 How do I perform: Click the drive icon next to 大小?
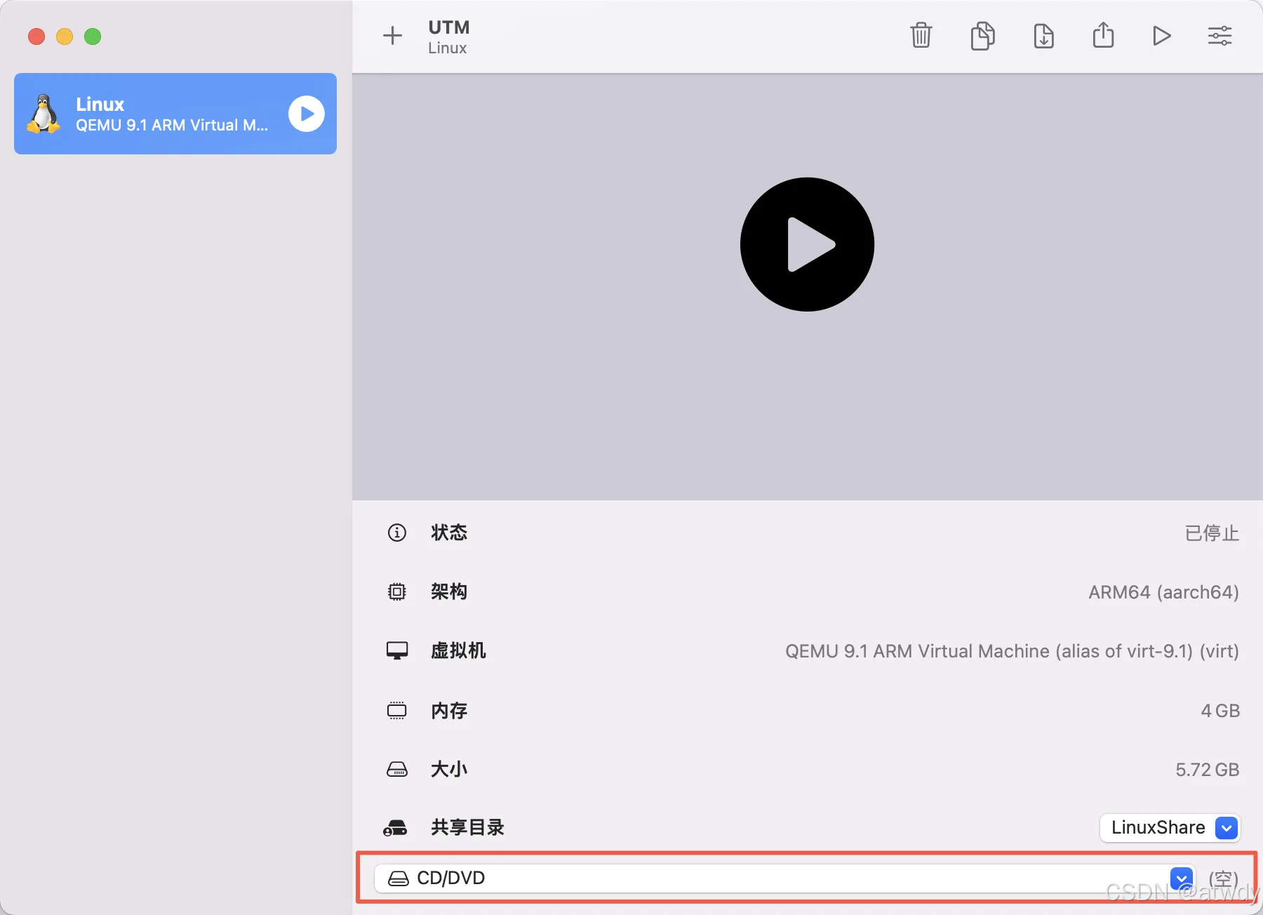tap(396, 769)
